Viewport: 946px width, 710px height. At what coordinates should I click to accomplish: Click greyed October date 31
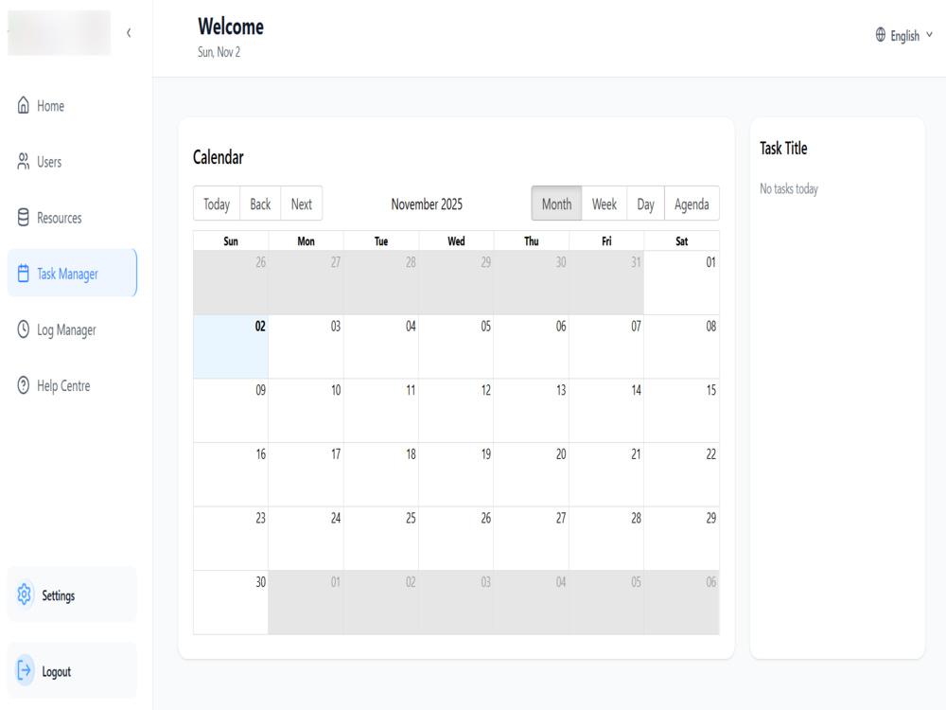[636, 262]
